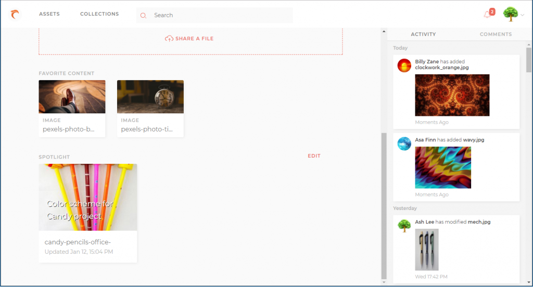Click activity panel scrollbar down arrow

point(529,282)
